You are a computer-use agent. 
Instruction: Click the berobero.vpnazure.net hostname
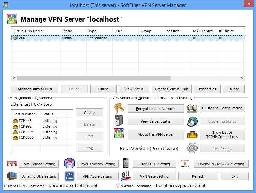pyautogui.click(x=181, y=186)
